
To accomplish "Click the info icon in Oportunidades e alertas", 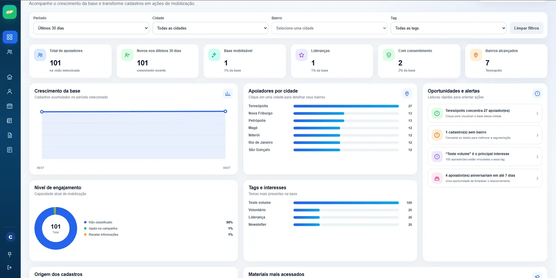I will coord(537,93).
